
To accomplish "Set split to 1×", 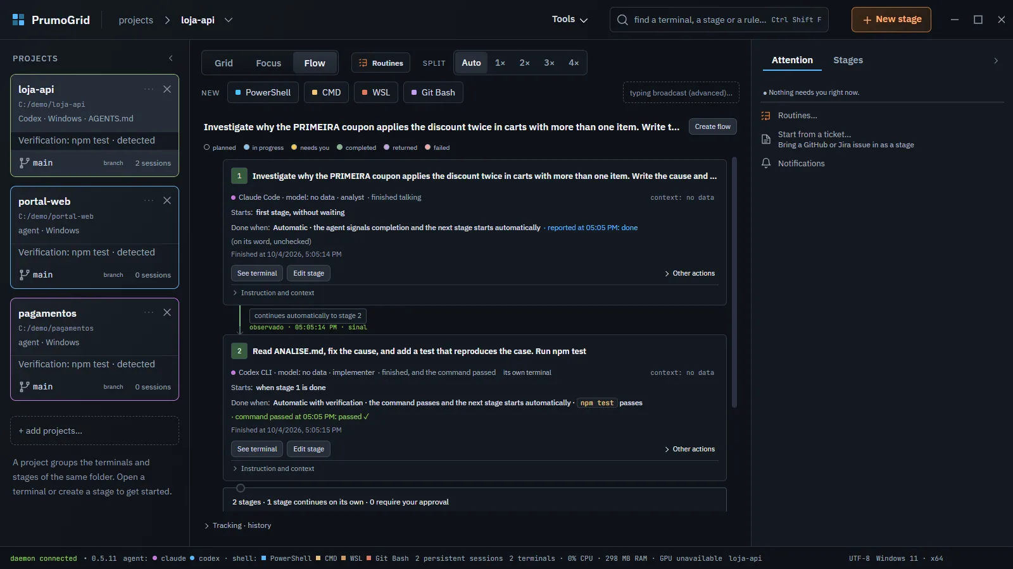I will (x=500, y=63).
